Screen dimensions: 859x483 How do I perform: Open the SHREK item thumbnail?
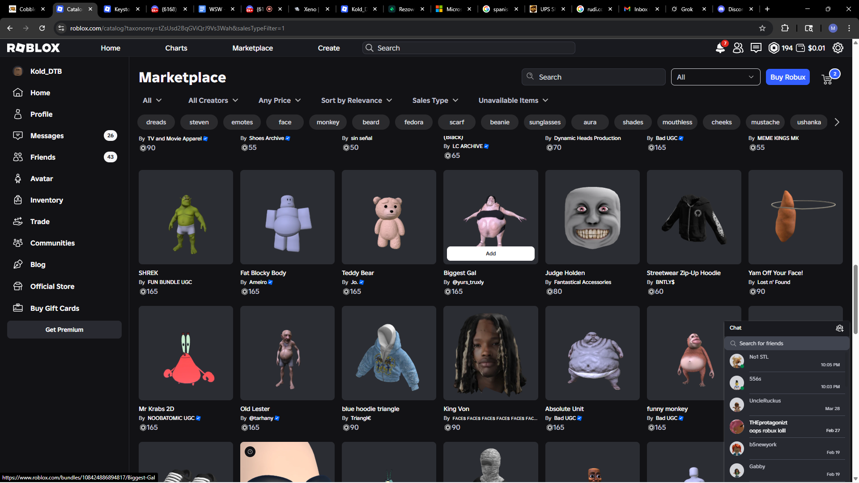pos(186,217)
